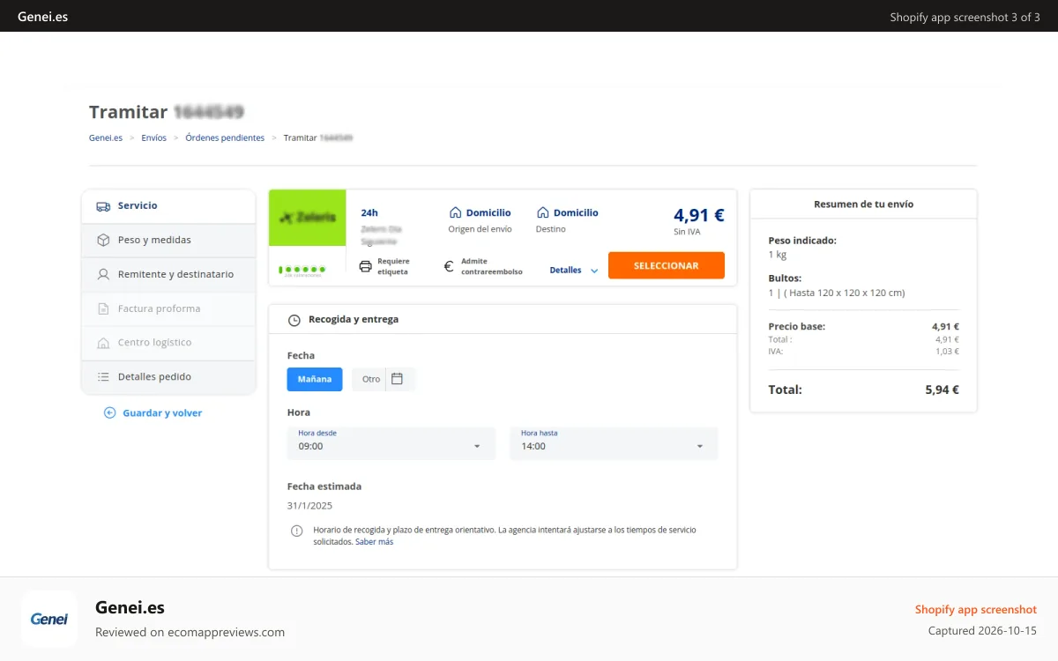This screenshot has width=1058, height=661.
Task: Click the printer icon for Requiere etiqueta
Action: [366, 266]
